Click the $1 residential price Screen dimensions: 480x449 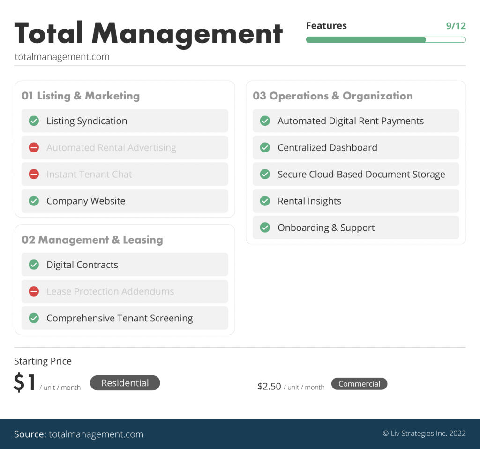tap(24, 382)
